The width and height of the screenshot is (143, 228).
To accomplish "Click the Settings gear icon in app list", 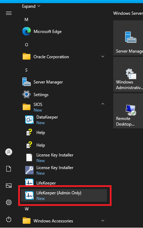I will click(x=27, y=94).
